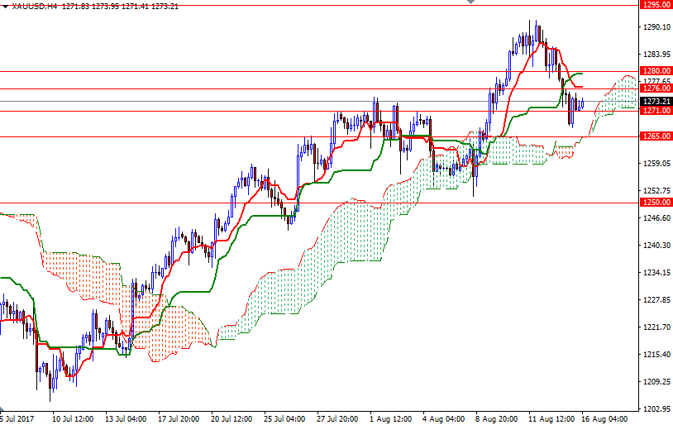Click the 10 Jul 12:00 time label
Screen dimensions: 673x425
(73, 419)
